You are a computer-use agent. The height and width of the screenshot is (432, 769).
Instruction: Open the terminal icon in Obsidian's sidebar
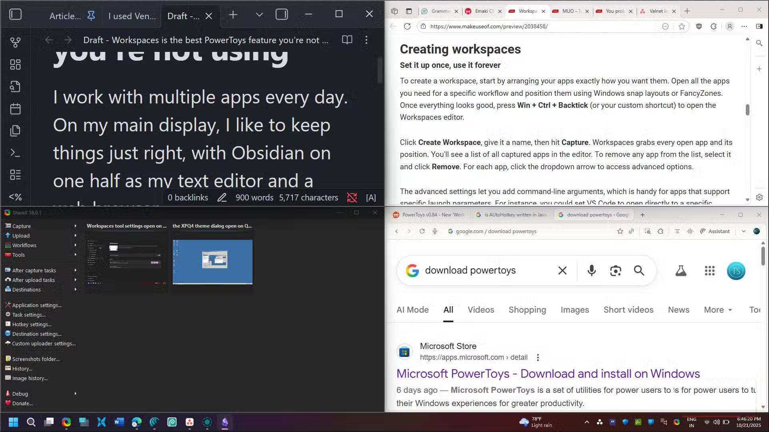coord(15,153)
